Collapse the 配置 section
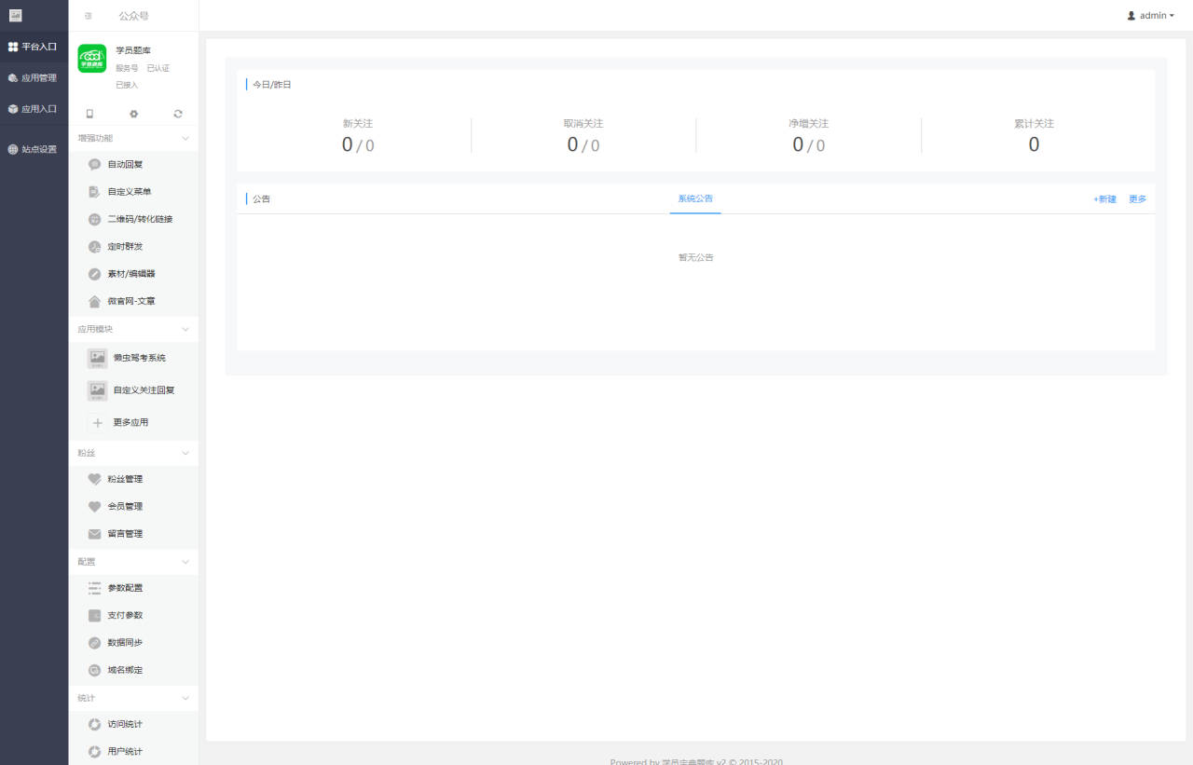This screenshot has width=1193, height=765. 185,562
